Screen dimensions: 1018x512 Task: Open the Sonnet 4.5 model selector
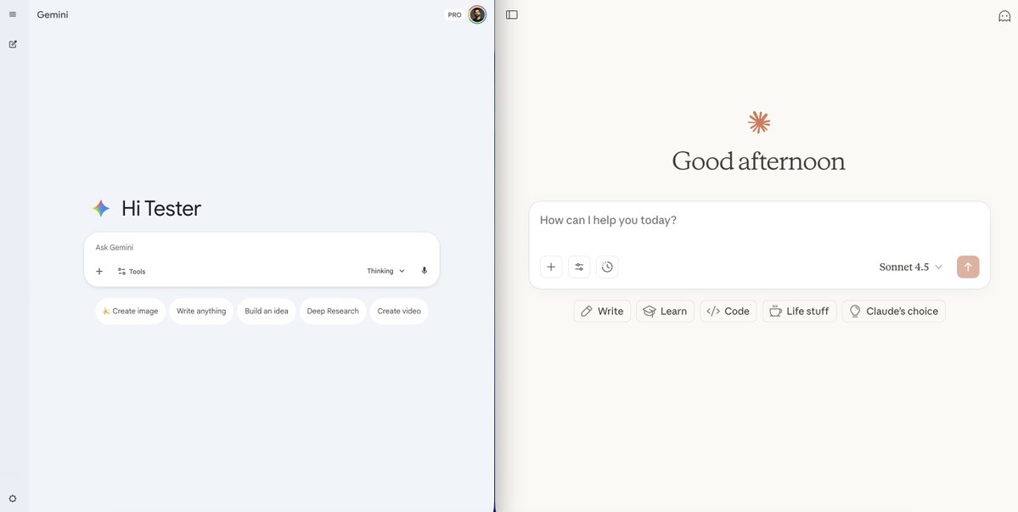[x=910, y=267]
